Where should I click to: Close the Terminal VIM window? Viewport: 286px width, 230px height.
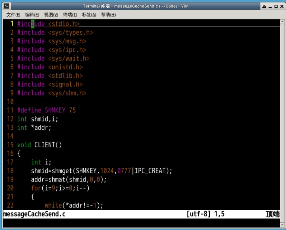(282, 6)
